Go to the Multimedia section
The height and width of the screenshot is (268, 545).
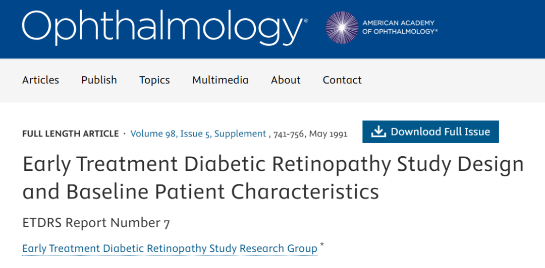(220, 80)
